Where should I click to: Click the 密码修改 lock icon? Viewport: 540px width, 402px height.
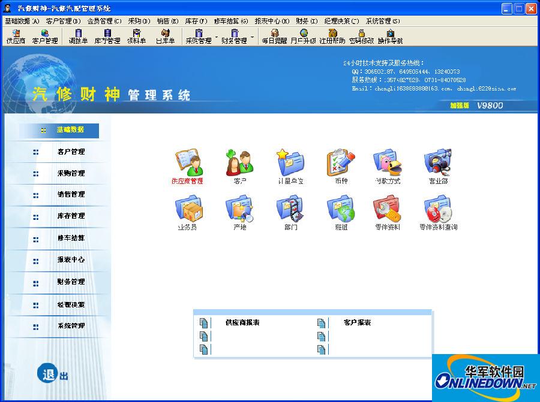pos(361,37)
